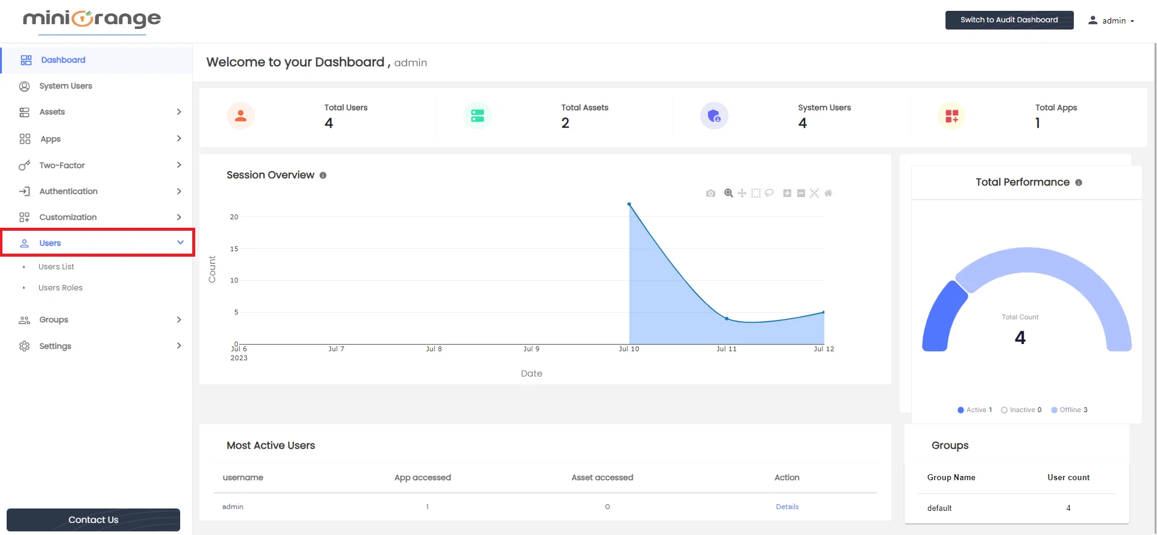Open Details link for admin user

point(787,507)
